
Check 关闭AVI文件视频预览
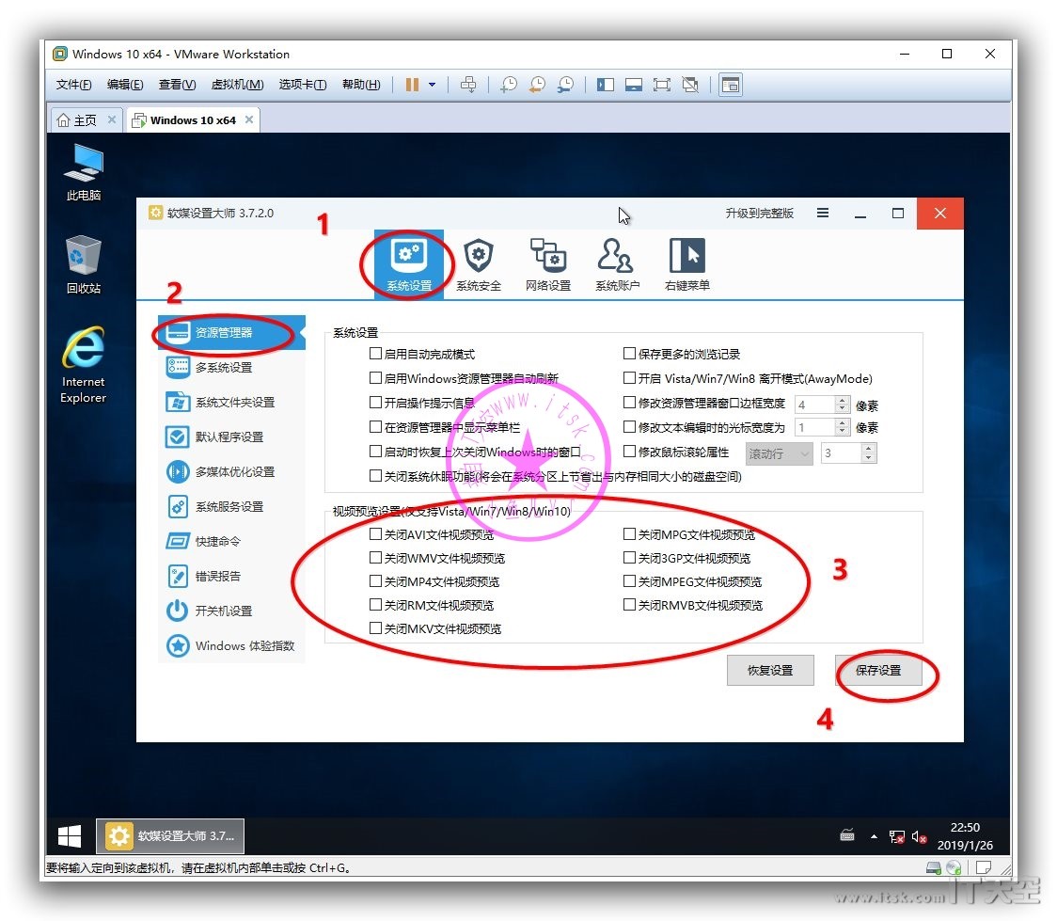tap(375, 534)
